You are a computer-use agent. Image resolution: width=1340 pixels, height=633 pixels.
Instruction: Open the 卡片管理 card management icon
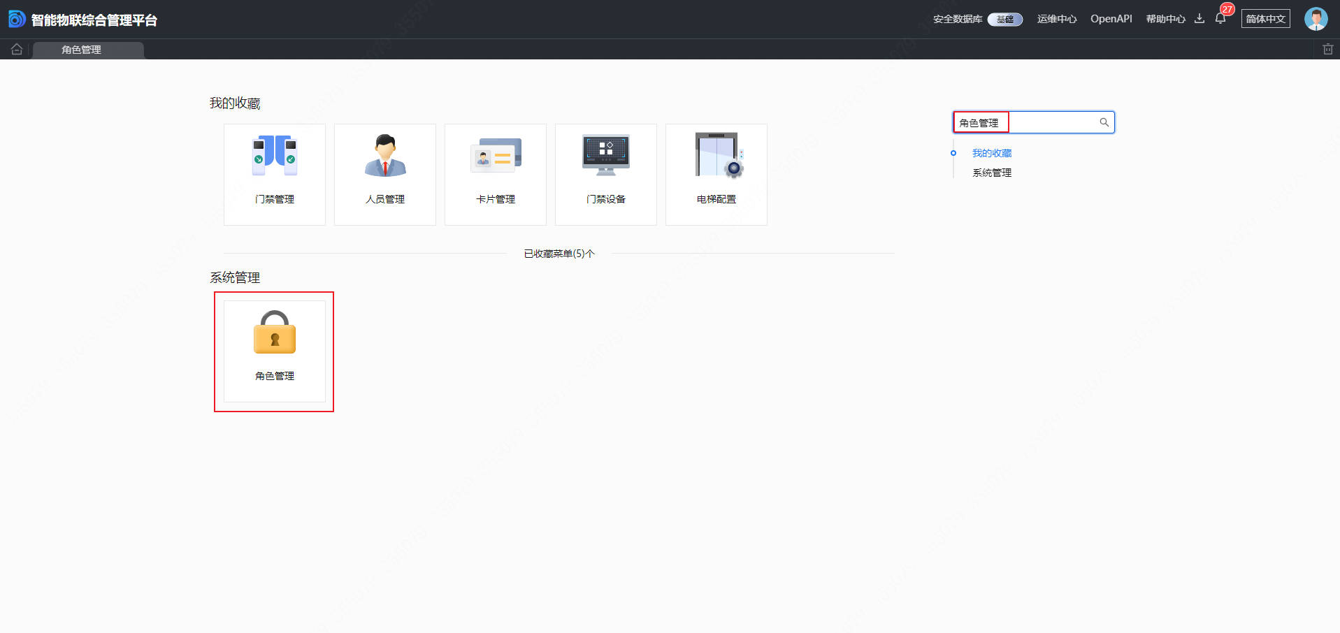(496, 157)
